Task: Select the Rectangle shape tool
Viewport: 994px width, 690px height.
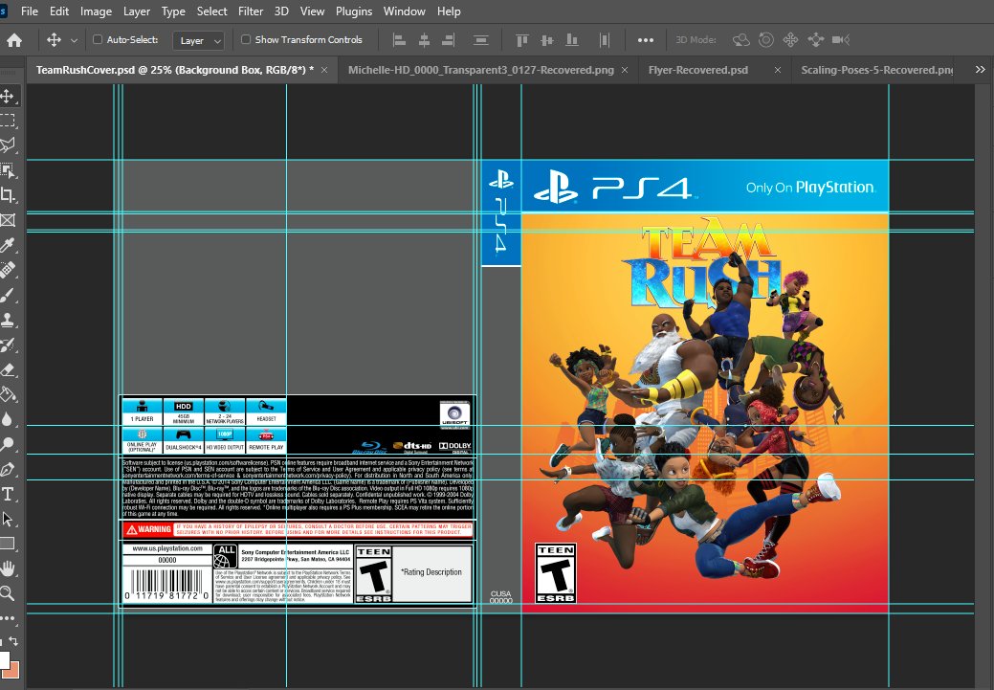Action: 8,544
